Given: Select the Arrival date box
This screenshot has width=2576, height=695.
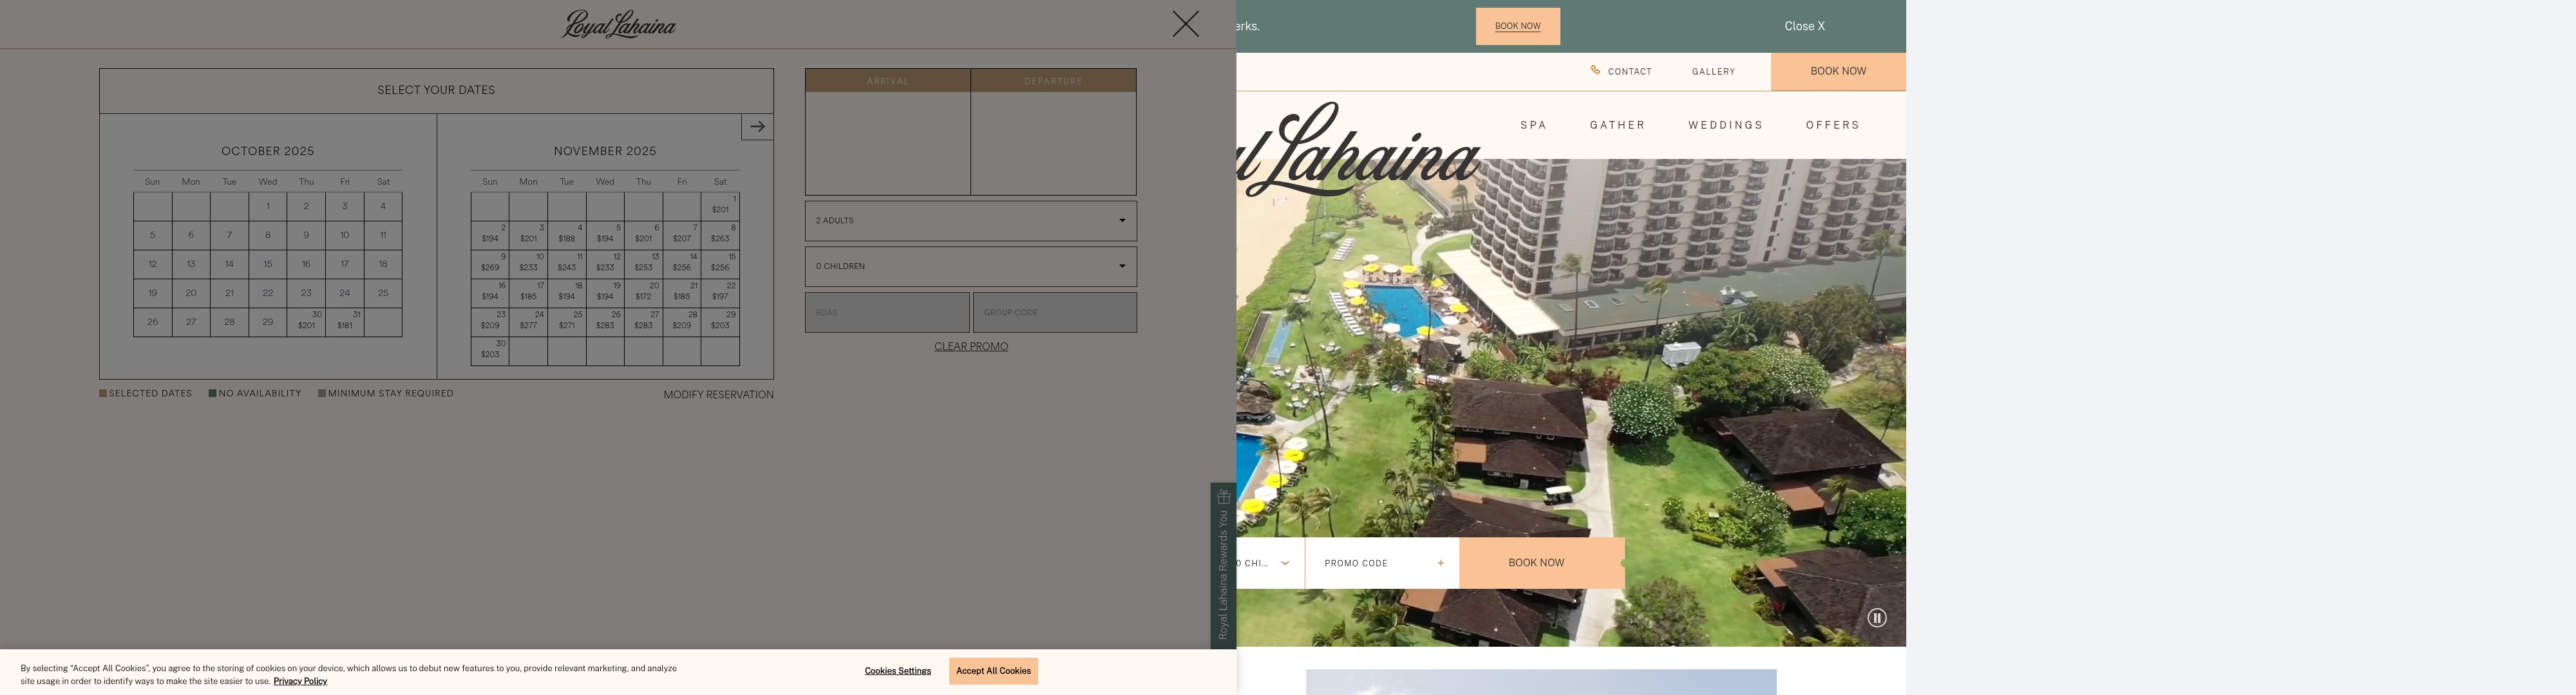Looking at the screenshot, I should (x=888, y=132).
